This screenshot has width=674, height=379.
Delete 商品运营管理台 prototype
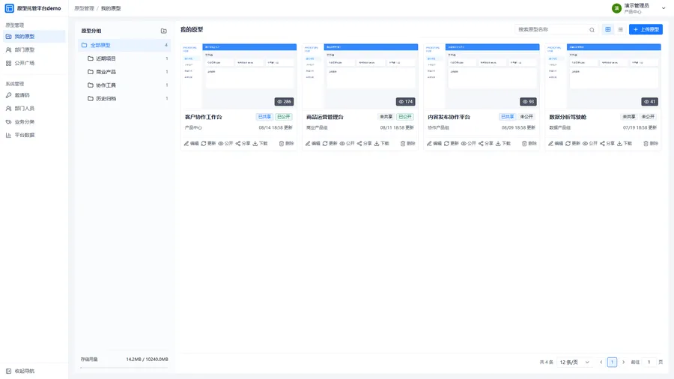(408, 144)
